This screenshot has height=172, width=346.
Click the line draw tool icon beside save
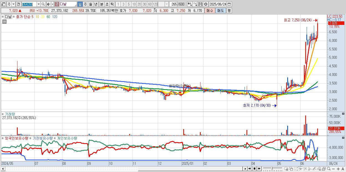(x=195, y=4)
